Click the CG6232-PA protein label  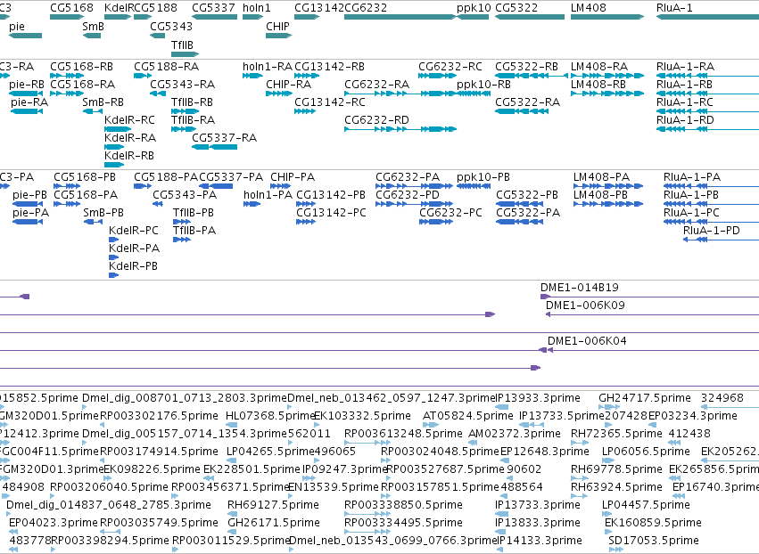[408, 177]
